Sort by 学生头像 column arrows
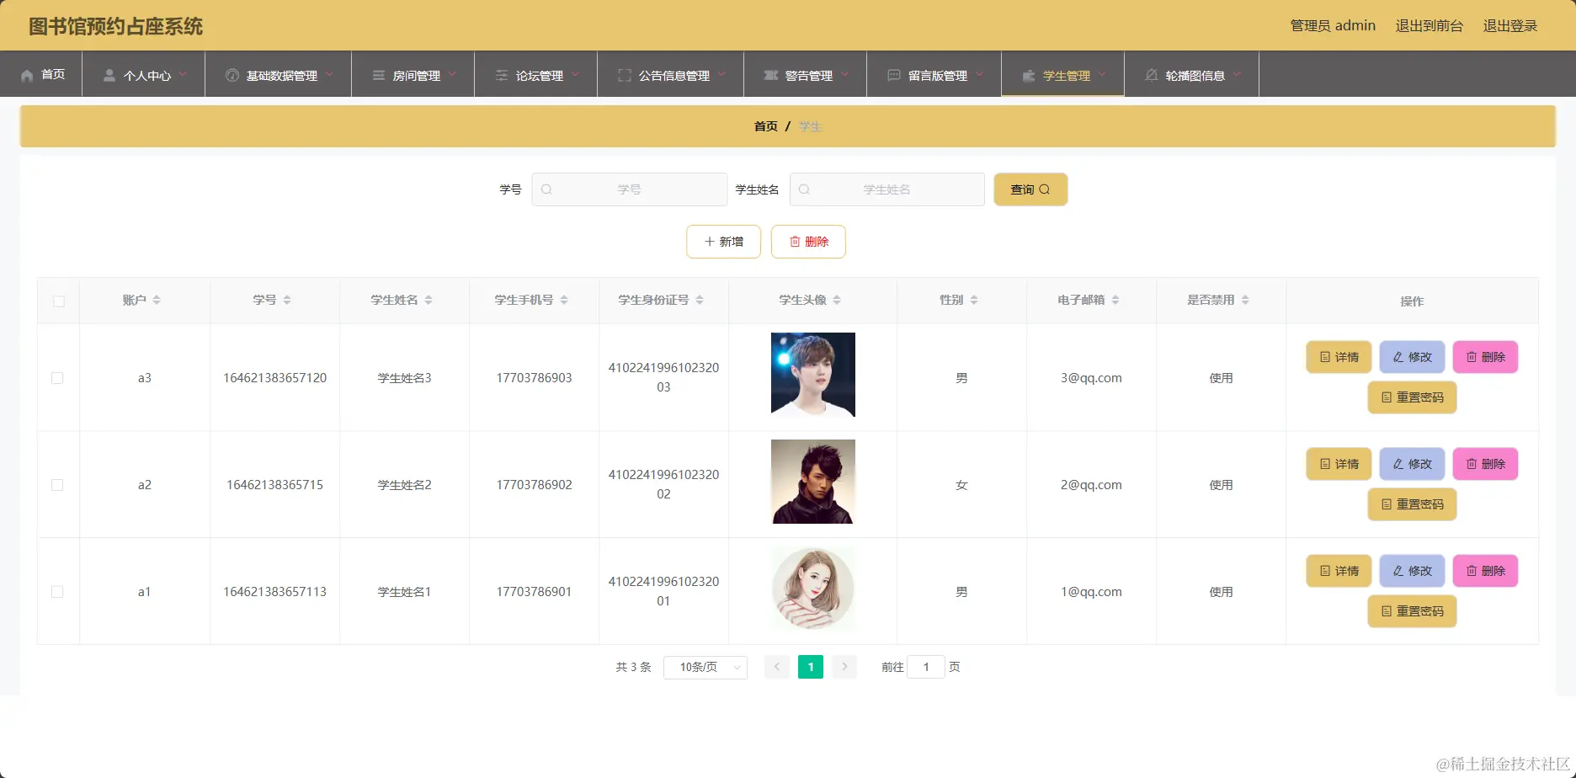Viewport: 1576px width, 778px height. pyautogui.click(x=837, y=300)
